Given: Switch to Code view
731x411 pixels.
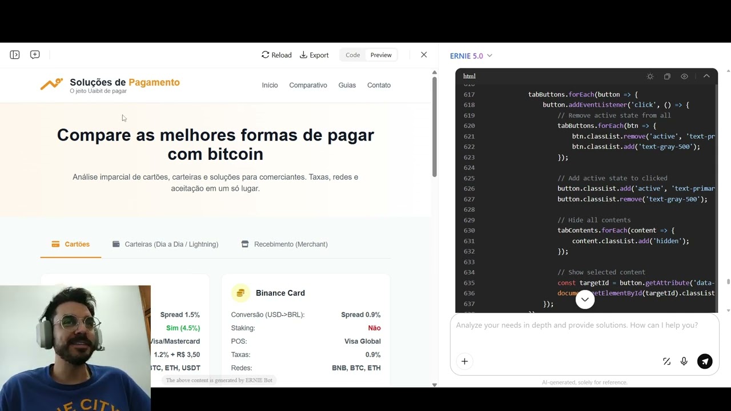Looking at the screenshot, I should pos(353,55).
